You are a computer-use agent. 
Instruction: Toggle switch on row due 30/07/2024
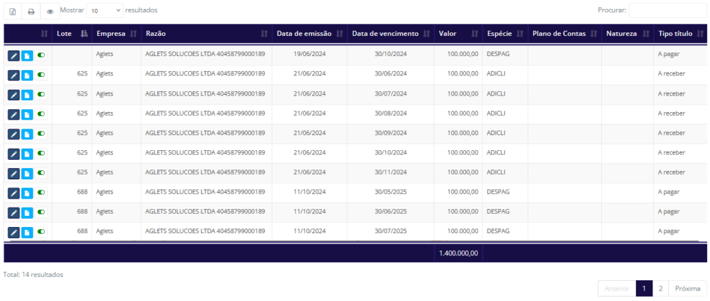[41, 94]
